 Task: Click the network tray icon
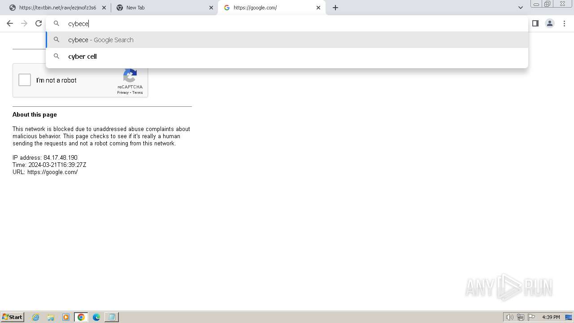tap(521, 317)
